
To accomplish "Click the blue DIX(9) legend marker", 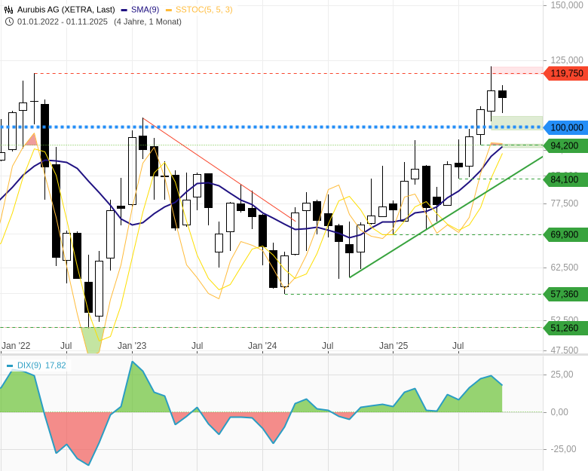I will coord(10,365).
